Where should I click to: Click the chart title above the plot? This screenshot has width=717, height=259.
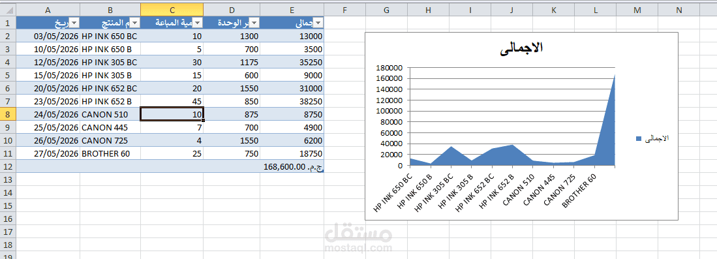click(522, 48)
